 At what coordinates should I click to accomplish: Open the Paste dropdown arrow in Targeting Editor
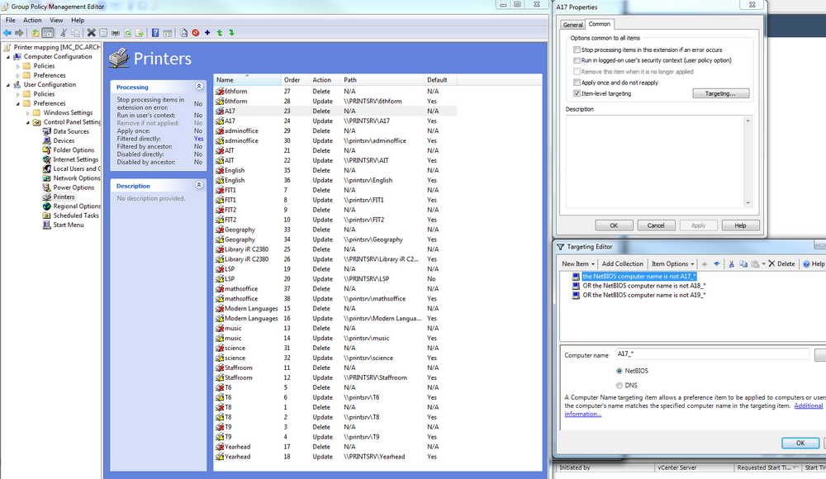[x=763, y=263]
